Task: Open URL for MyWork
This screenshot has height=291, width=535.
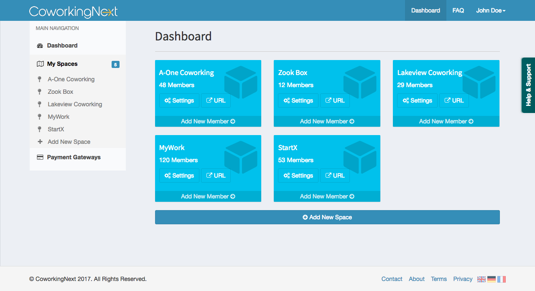Action: (216, 176)
